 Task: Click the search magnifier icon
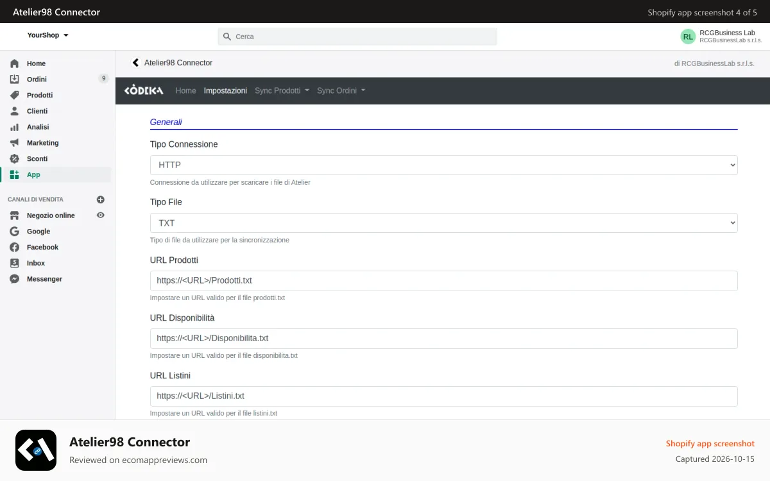pos(227,37)
